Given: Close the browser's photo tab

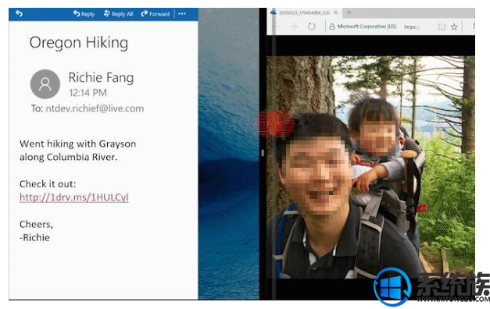Looking at the screenshot, I should (x=336, y=12).
